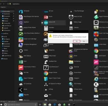
Task: Select the Calendar app icon
Action: [71, 28]
